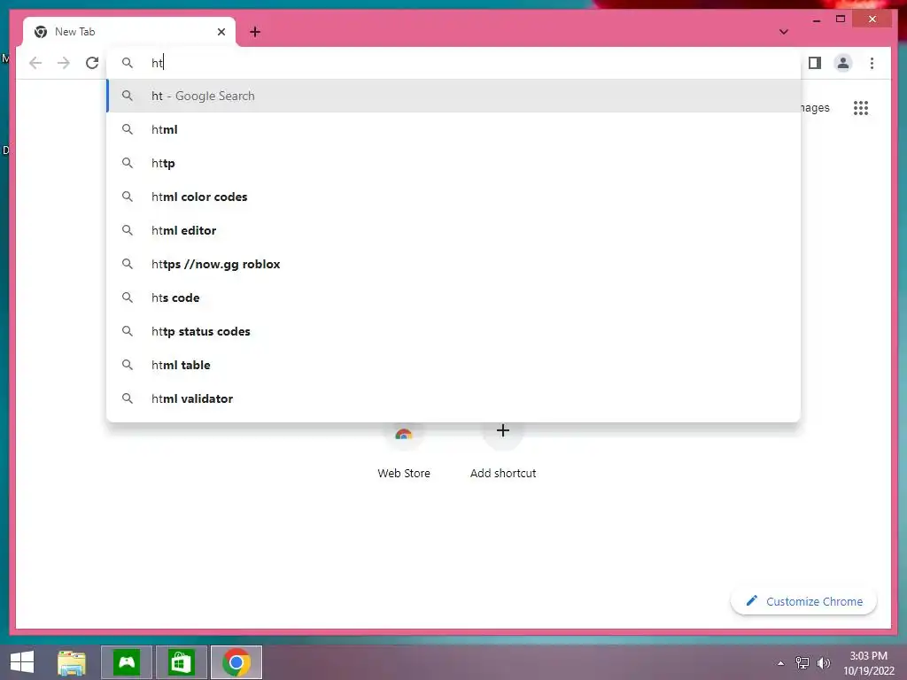Choose the 'html table' suggestion

pyautogui.click(x=454, y=365)
